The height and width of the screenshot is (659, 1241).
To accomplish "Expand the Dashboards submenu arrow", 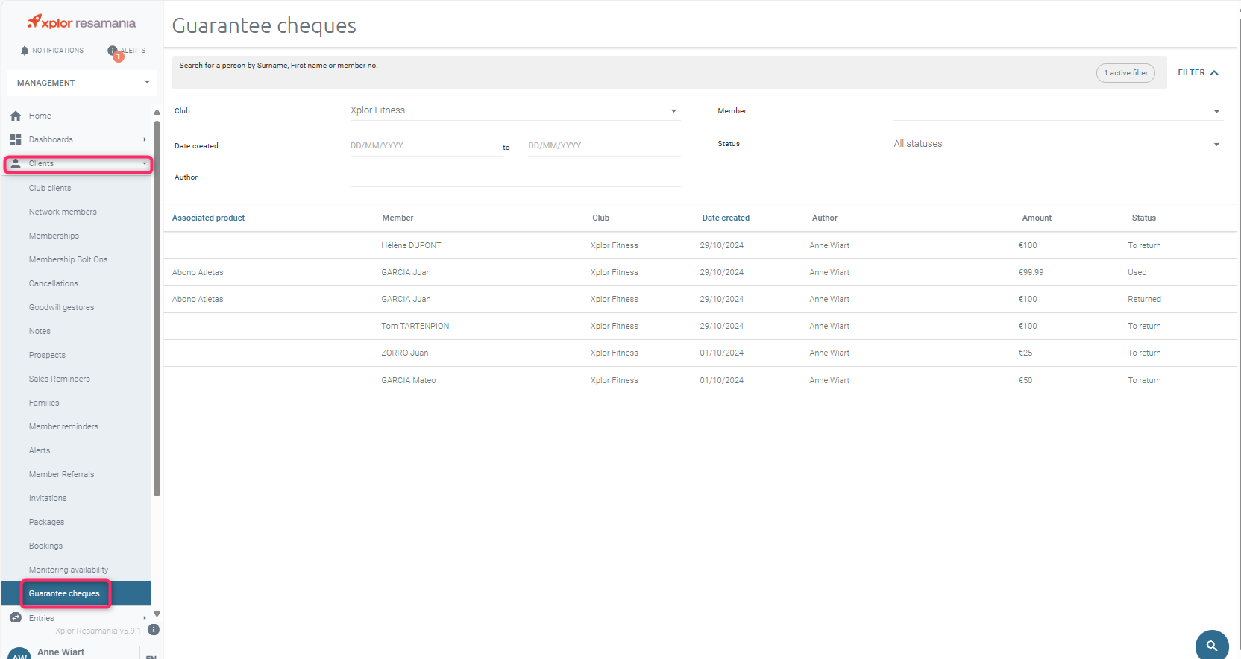I will (x=145, y=139).
